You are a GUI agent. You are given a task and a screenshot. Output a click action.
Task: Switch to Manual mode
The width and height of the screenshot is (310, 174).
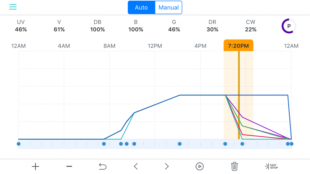169,7
